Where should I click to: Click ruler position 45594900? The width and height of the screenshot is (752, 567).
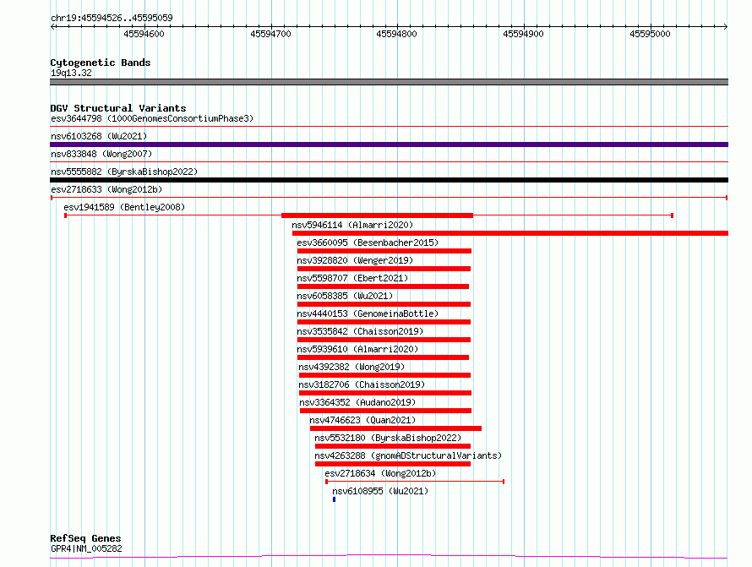(x=523, y=34)
